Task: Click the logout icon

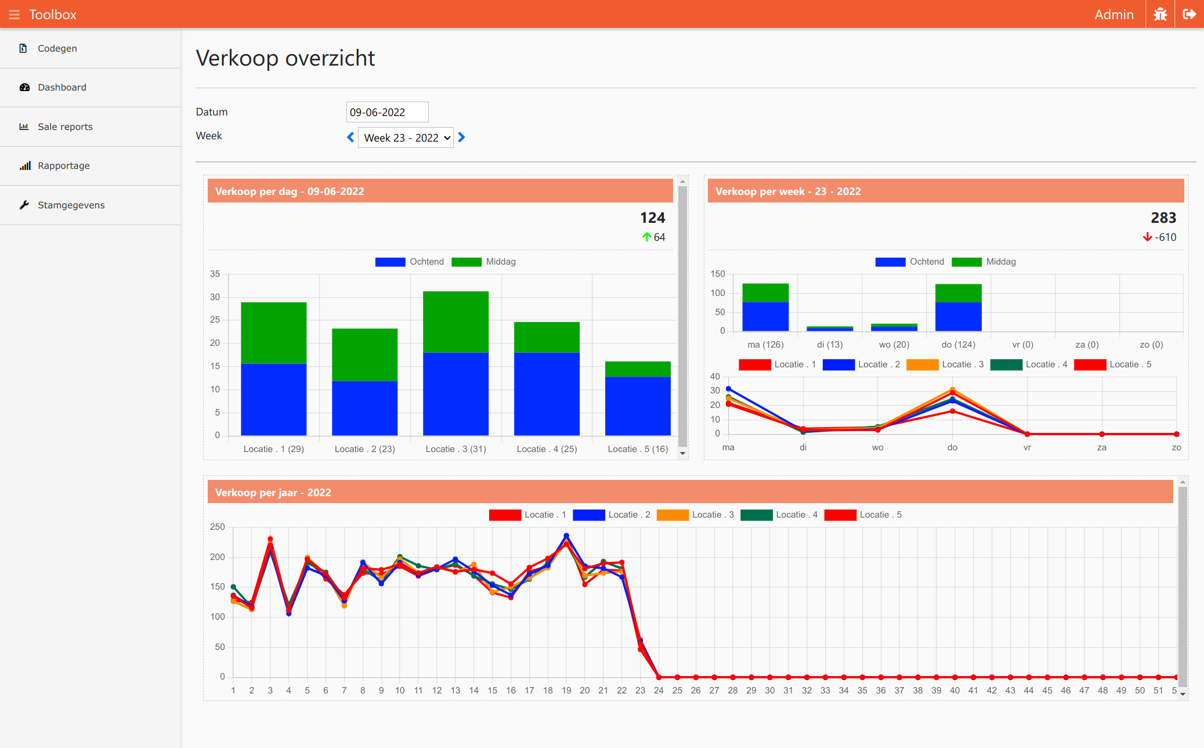Action: pyautogui.click(x=1189, y=14)
